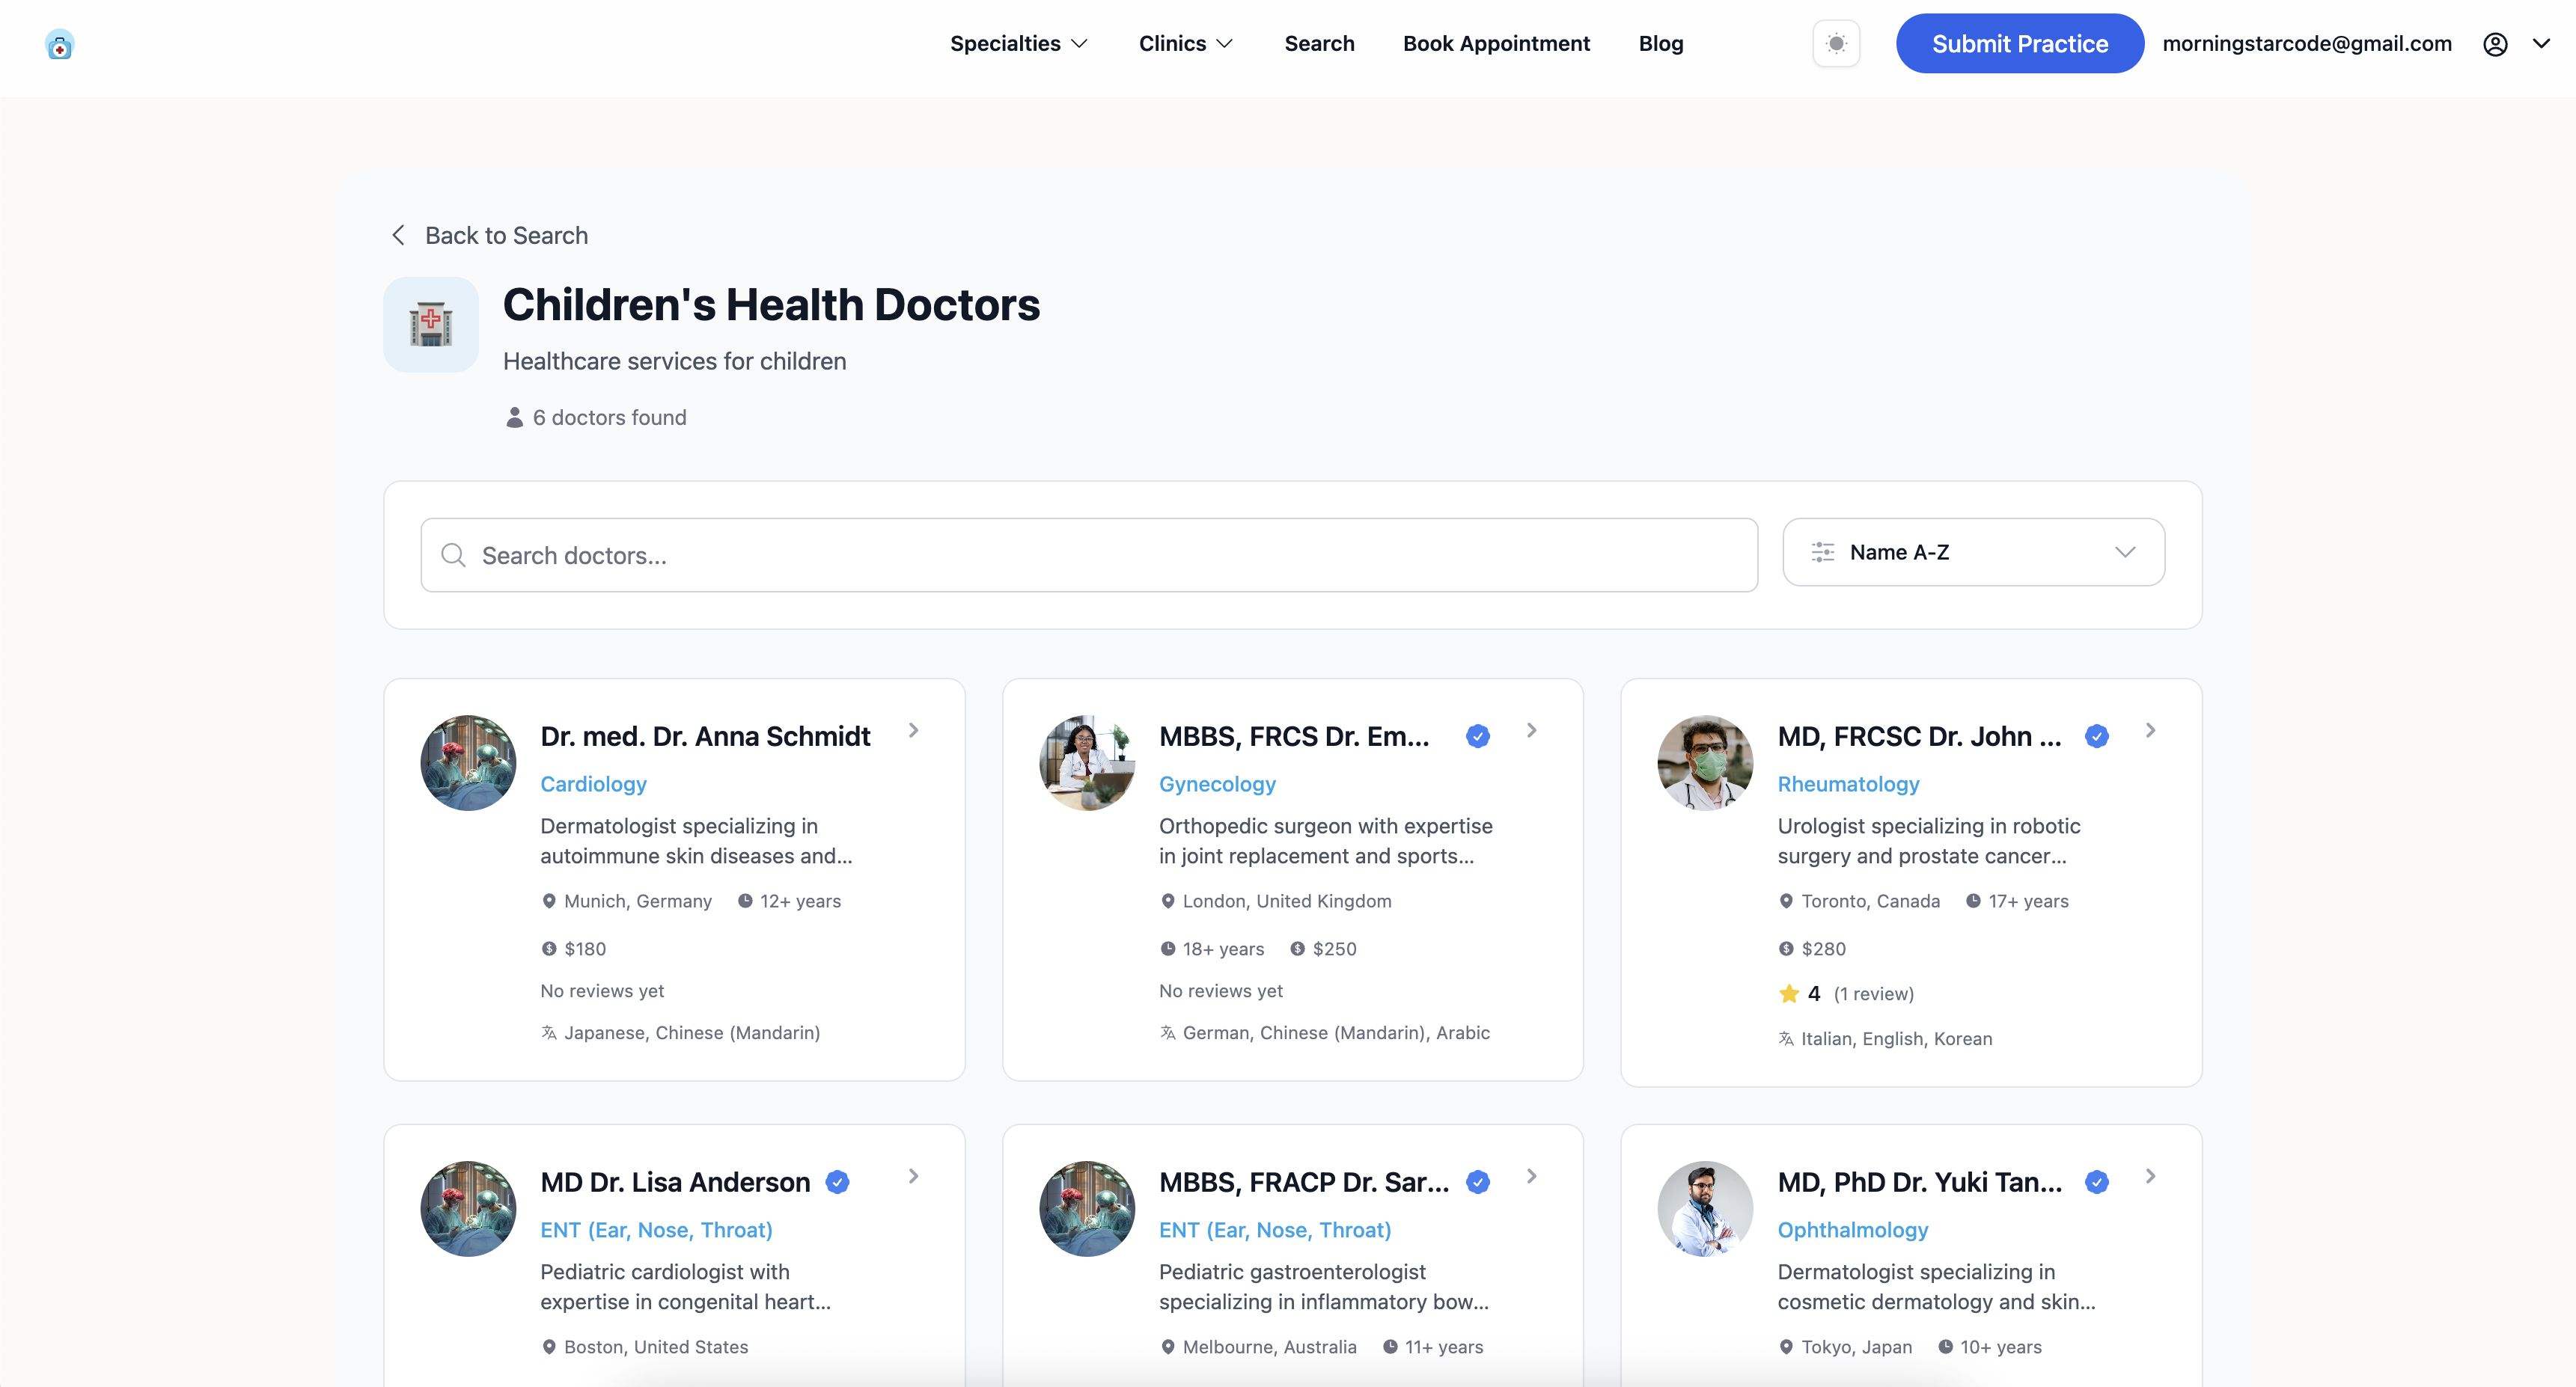Toggle the light/dark theme button
2576x1387 pixels.
coord(1836,44)
